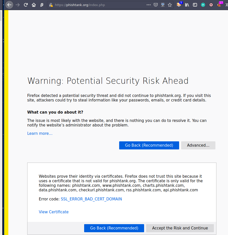228x235 pixels.
Task: Toggle the sidebar view icon
Action: 195,5
